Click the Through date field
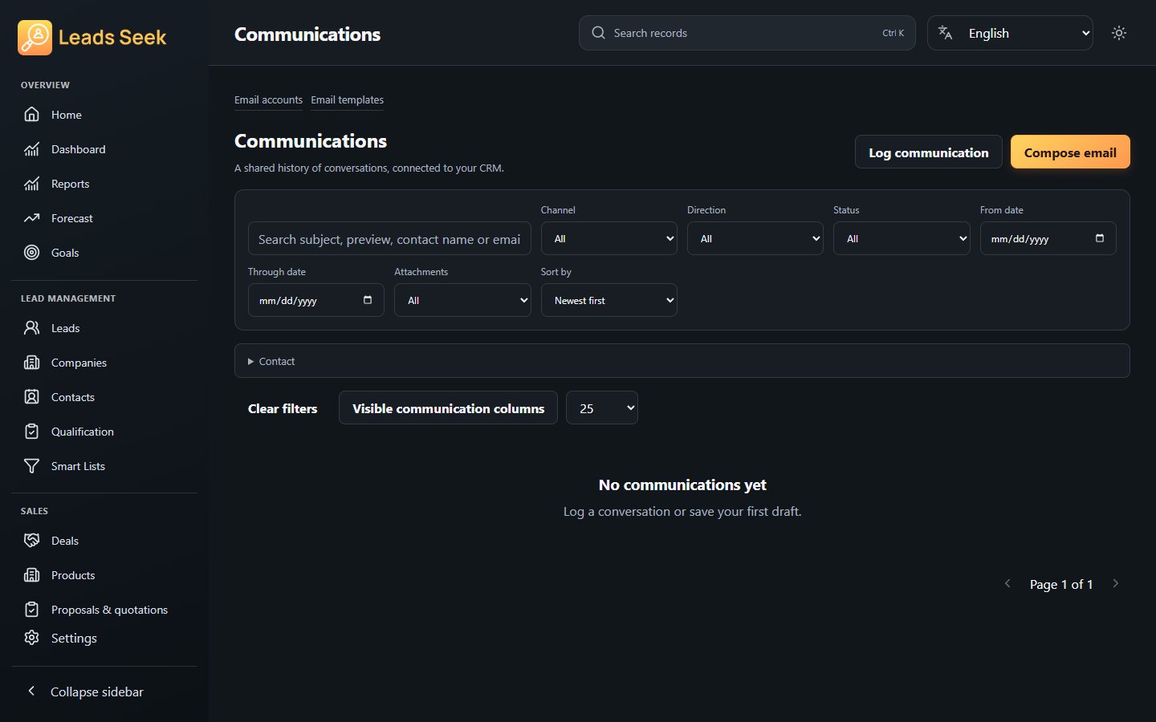1156x722 pixels. 316,300
